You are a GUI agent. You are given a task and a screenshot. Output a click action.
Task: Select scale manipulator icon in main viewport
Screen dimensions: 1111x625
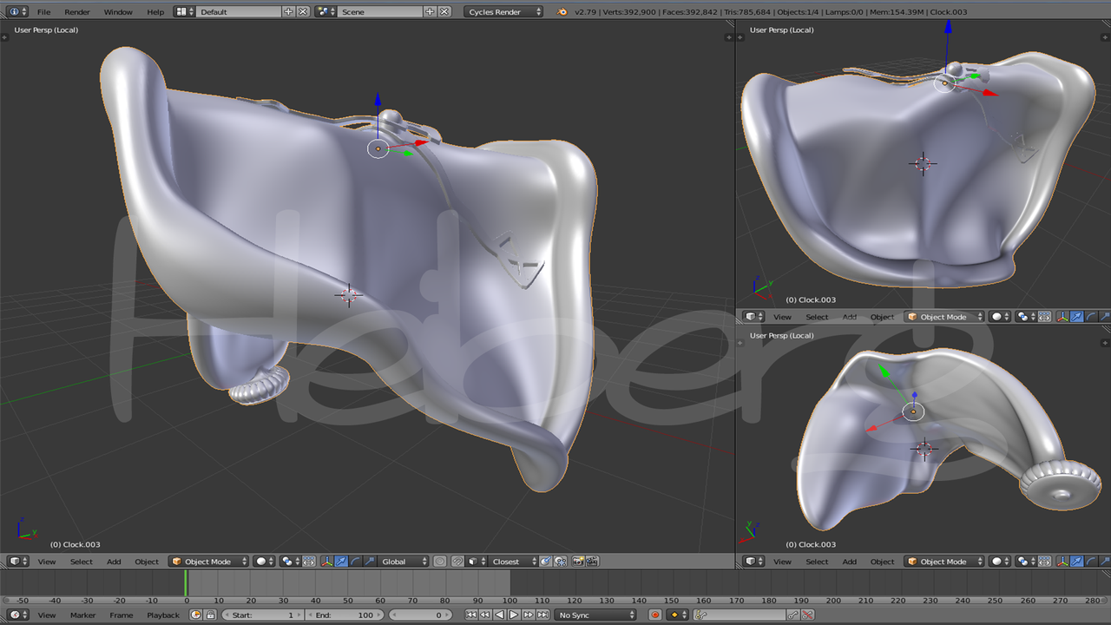pyautogui.click(x=370, y=562)
